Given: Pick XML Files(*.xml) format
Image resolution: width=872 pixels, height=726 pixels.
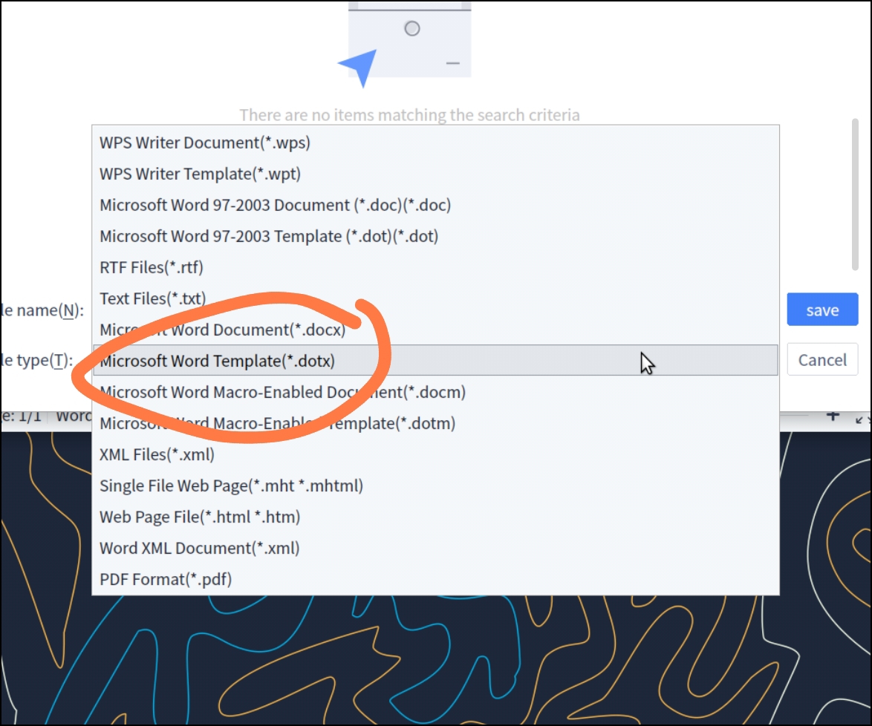Looking at the screenshot, I should click(x=435, y=454).
